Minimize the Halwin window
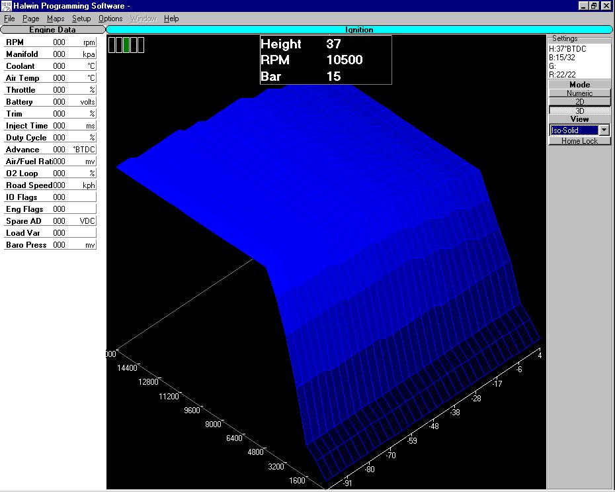Screen dimensions: 615x492 point(583,5)
